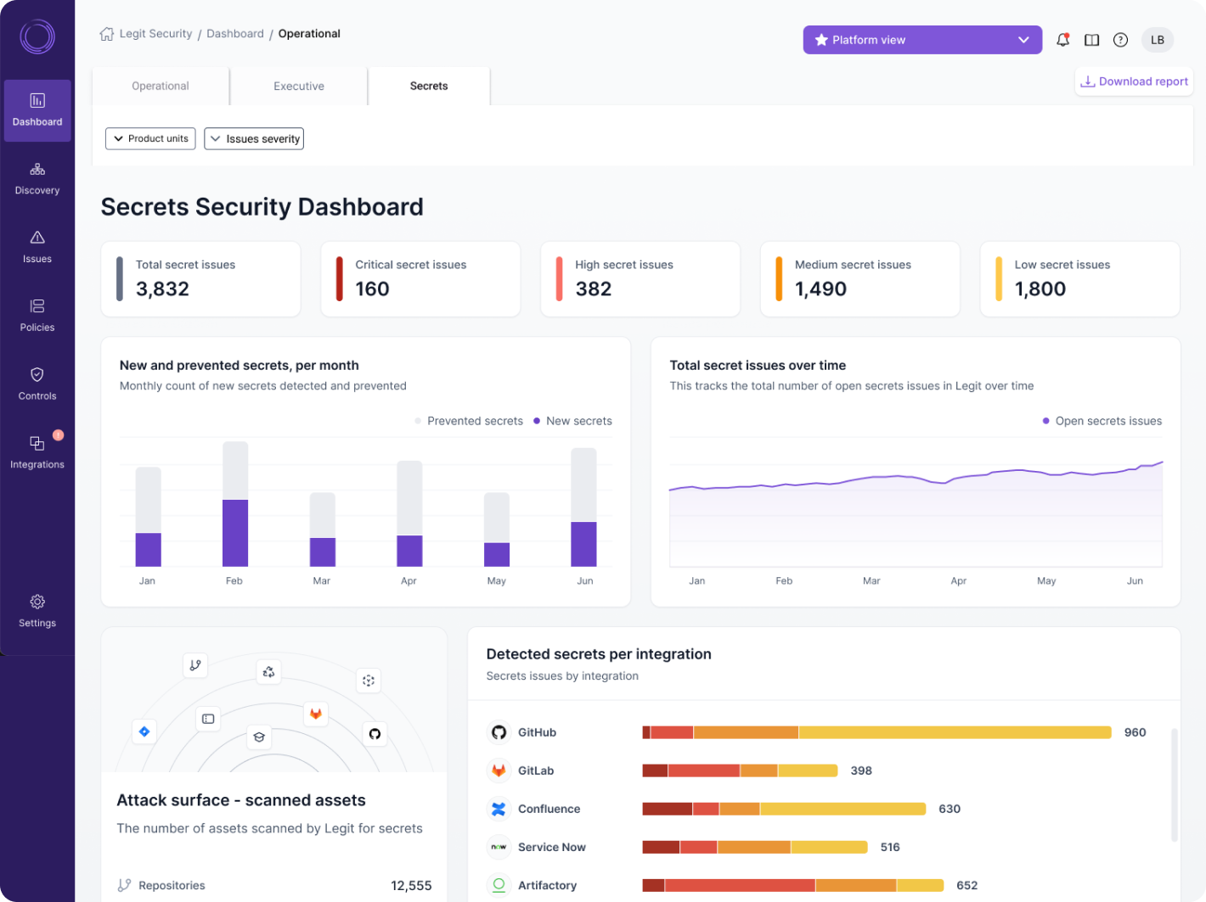Viewport: 1206px width, 902px height.
Task: Toggle the Prevented secrets legend entry
Action: [x=468, y=421]
